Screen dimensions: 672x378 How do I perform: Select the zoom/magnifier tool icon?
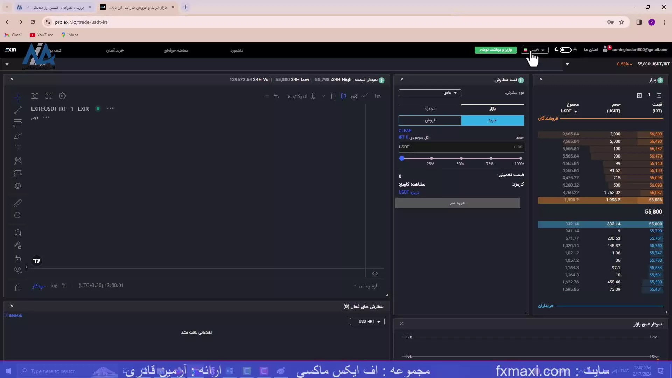pyautogui.click(x=17, y=216)
